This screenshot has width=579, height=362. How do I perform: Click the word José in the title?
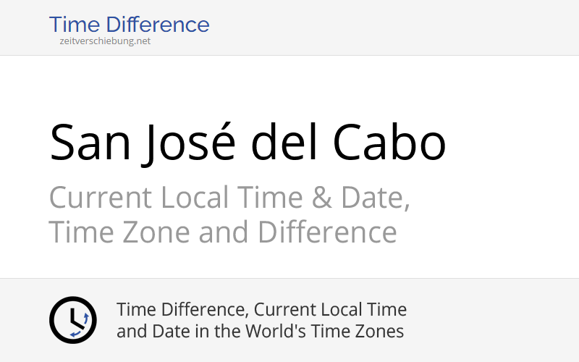(189, 144)
